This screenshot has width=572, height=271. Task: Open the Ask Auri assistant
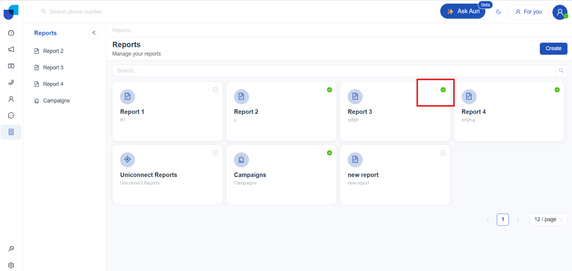(x=463, y=11)
